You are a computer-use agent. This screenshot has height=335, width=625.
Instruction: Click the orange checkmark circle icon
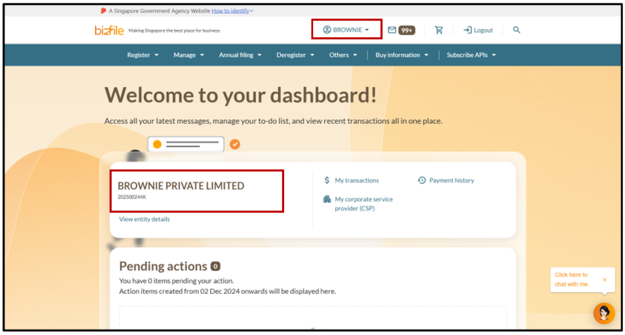(235, 144)
